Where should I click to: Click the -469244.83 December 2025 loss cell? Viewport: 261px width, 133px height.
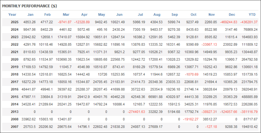(228, 22)
